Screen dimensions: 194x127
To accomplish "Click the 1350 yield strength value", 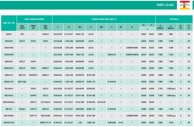I will pos(171,123).
